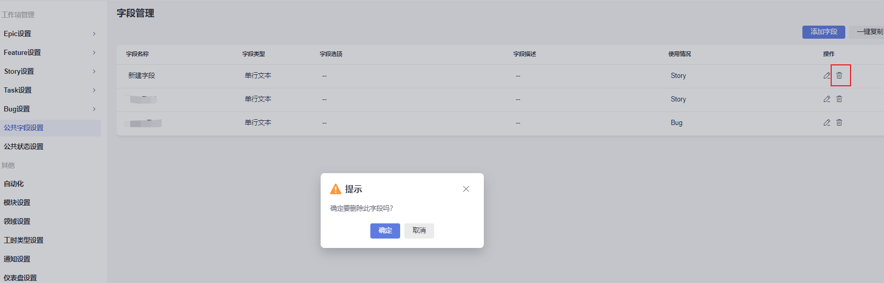The height and width of the screenshot is (283, 884).
Task: Confirm deletion with 确定 button
Action: coord(385,231)
